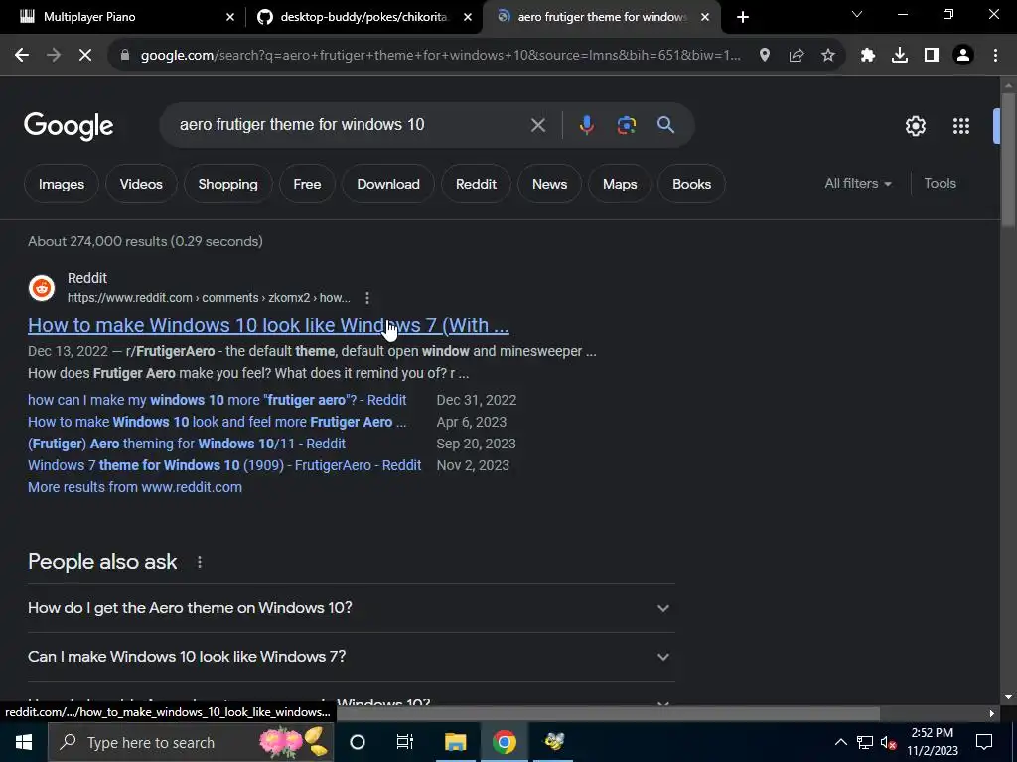Click the lock icon in the address bar
Image resolution: width=1017 pixels, height=762 pixels.
(x=125, y=56)
